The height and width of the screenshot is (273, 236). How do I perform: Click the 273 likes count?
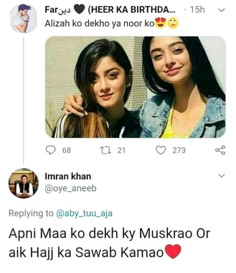179,150
